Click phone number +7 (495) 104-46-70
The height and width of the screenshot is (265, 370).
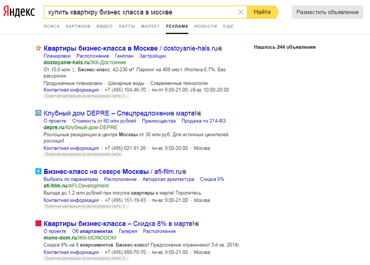click(125, 90)
